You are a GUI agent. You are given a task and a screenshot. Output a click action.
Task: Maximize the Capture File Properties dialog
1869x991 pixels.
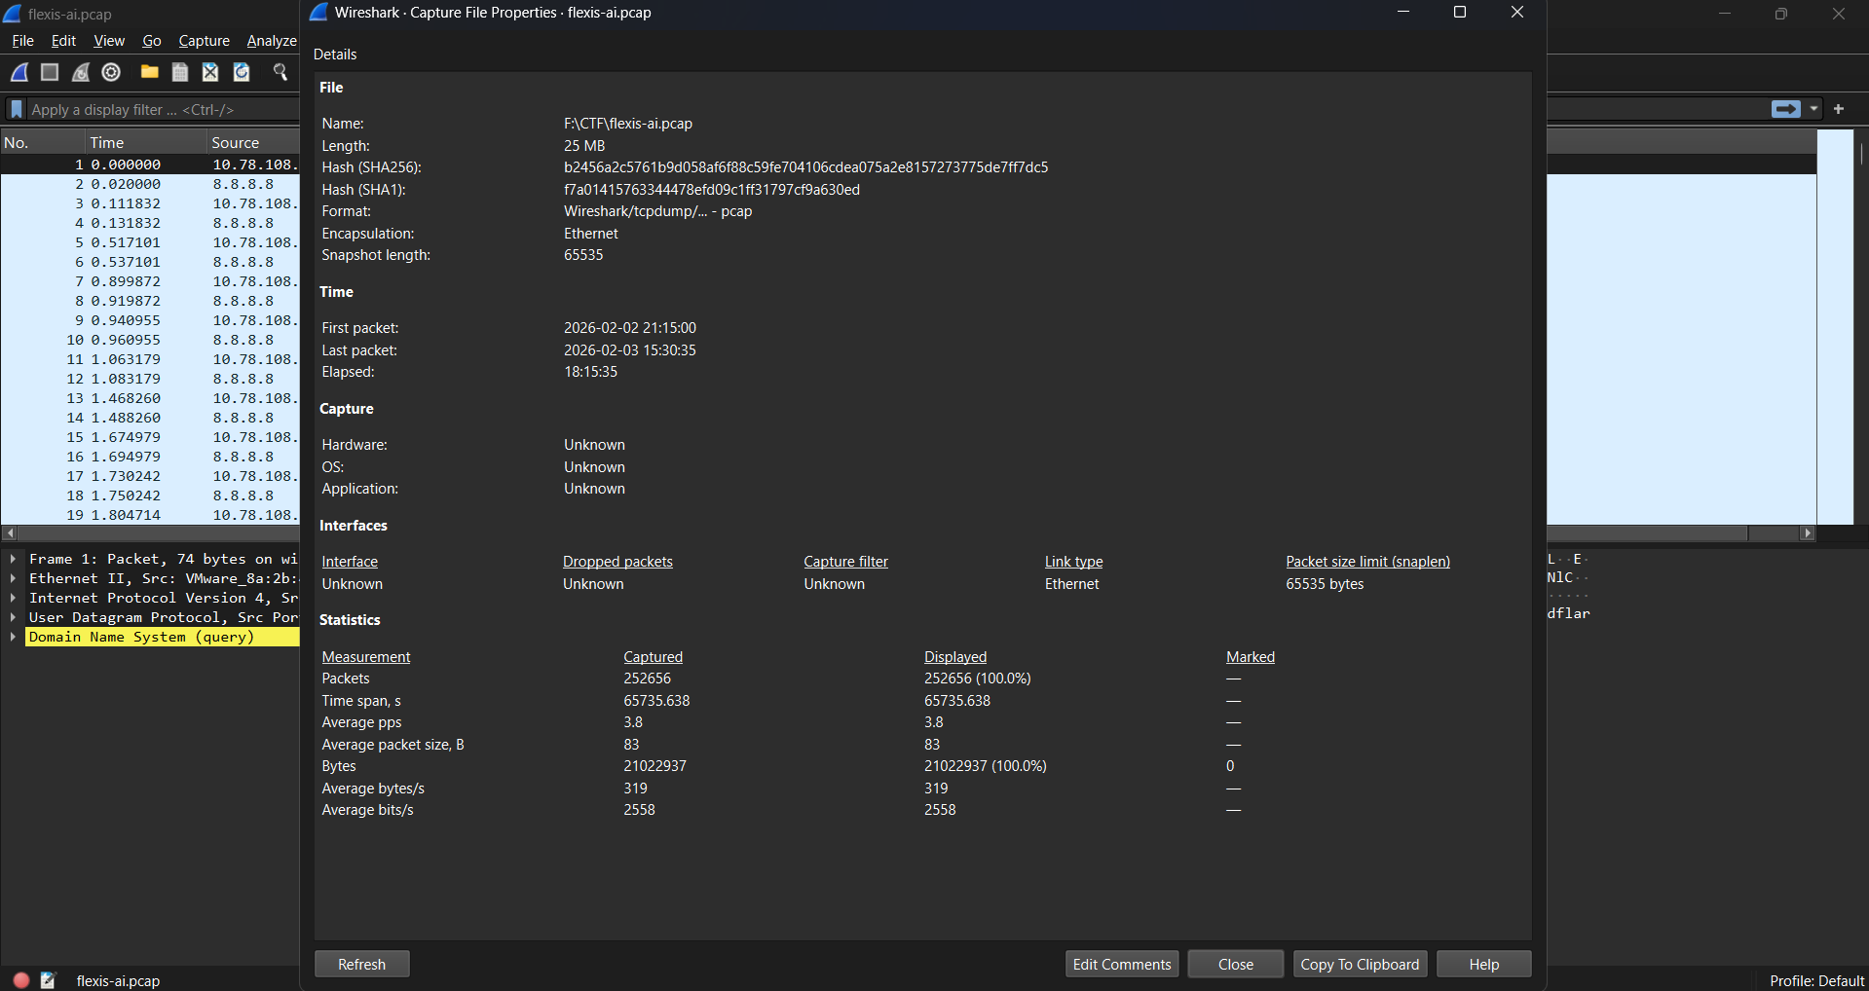(x=1459, y=12)
